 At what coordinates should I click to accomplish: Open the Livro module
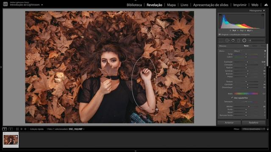tap(184, 5)
